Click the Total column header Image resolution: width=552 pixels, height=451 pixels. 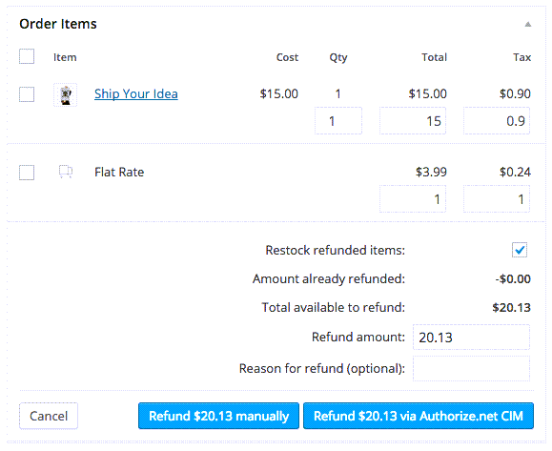435,57
